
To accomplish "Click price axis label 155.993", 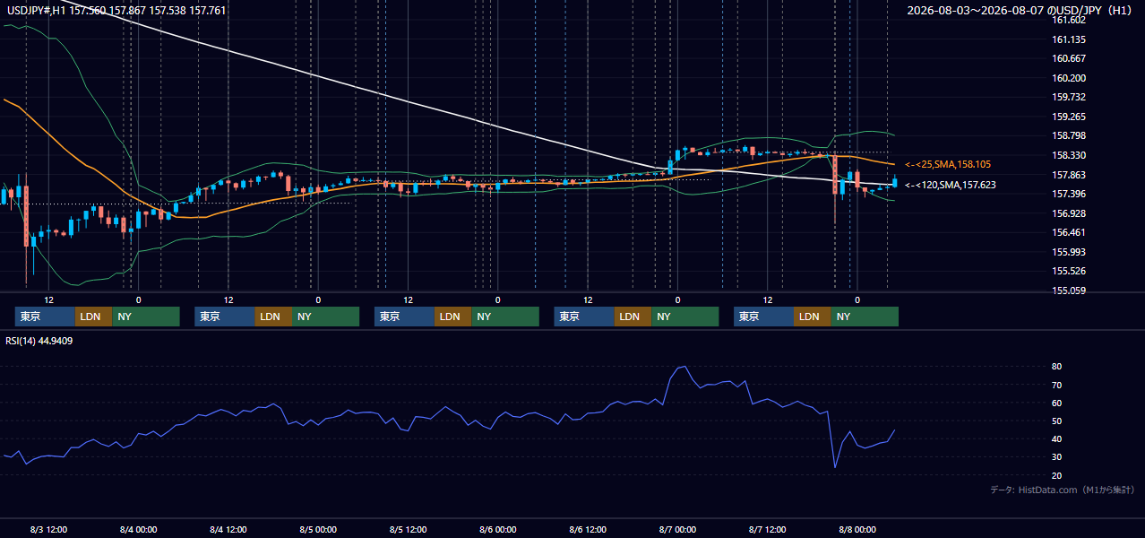I will click(x=1068, y=252).
